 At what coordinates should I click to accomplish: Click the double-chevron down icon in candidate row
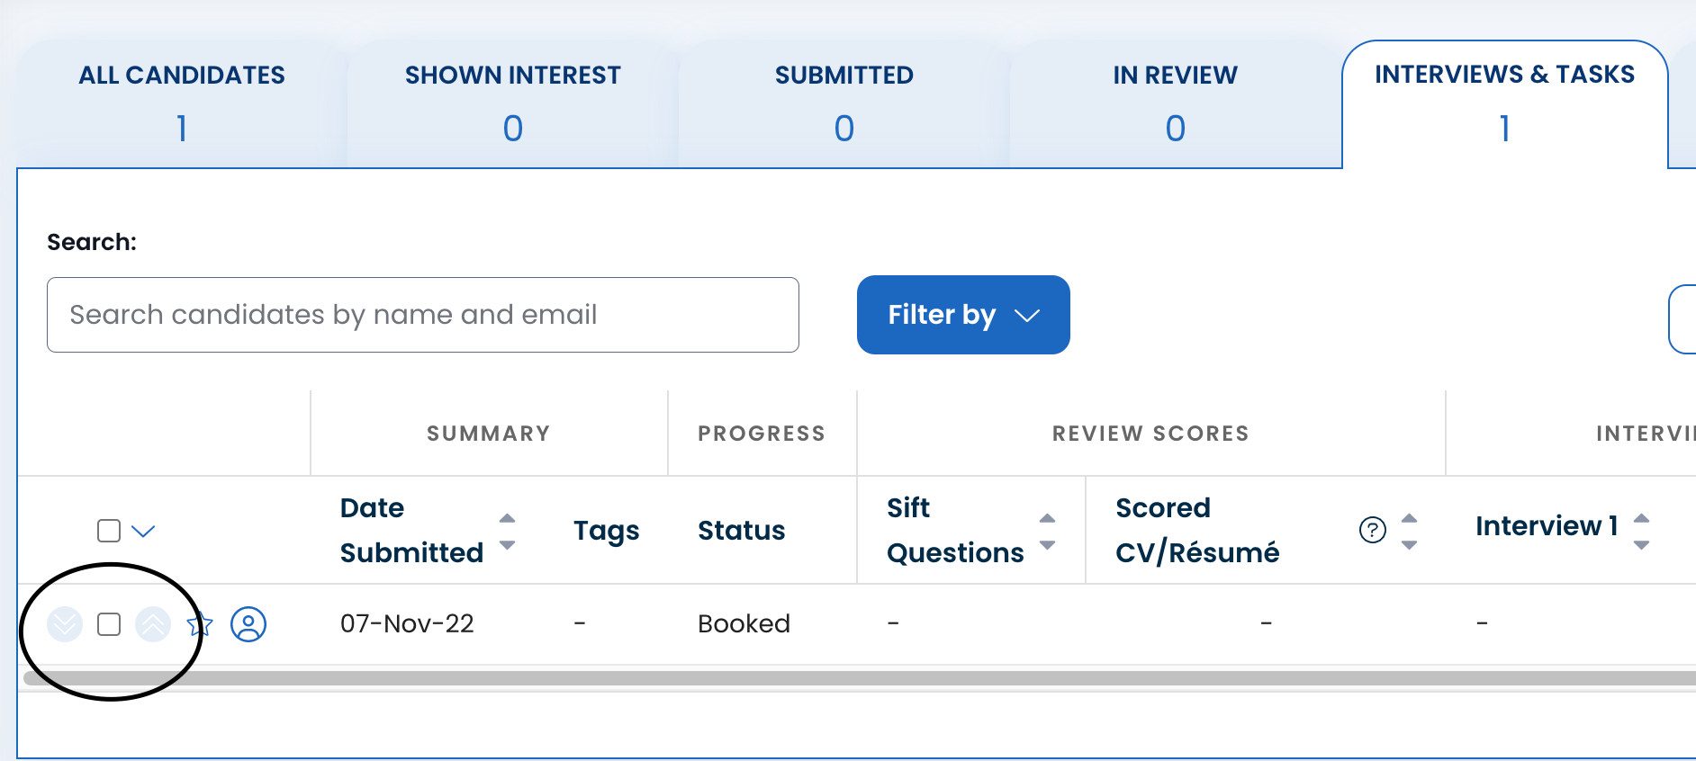point(65,623)
